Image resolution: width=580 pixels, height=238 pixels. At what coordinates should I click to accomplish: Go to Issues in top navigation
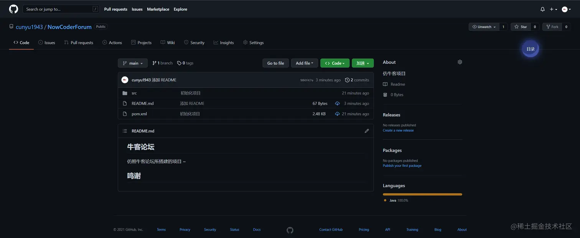pos(137,9)
